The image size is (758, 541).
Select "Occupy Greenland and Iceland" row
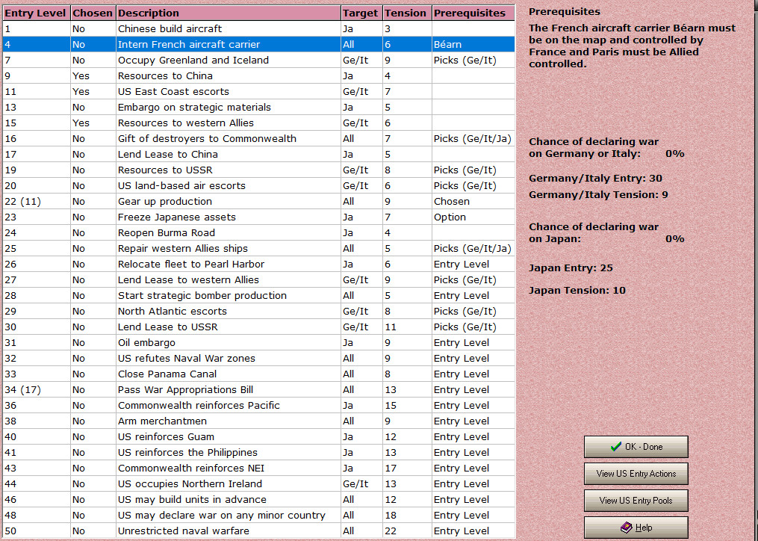click(x=258, y=60)
